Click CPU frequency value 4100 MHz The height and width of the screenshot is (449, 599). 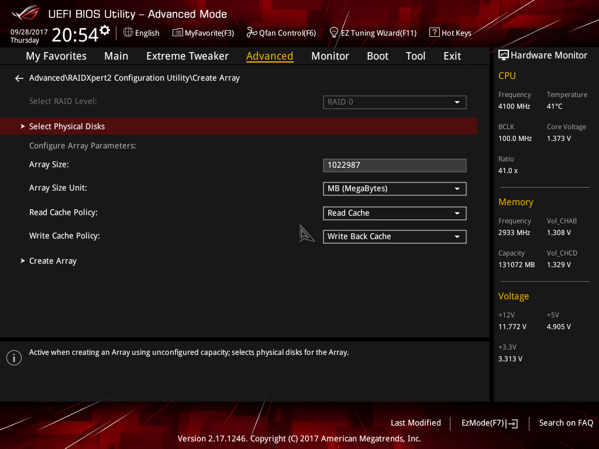tap(514, 106)
